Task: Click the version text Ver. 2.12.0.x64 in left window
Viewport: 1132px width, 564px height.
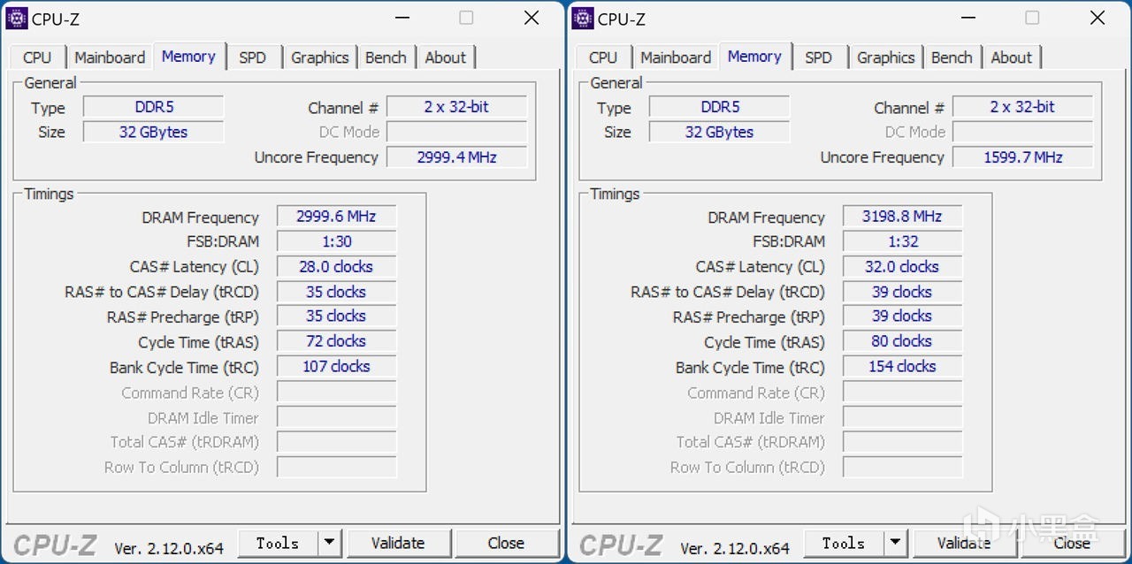Action: pos(169,548)
